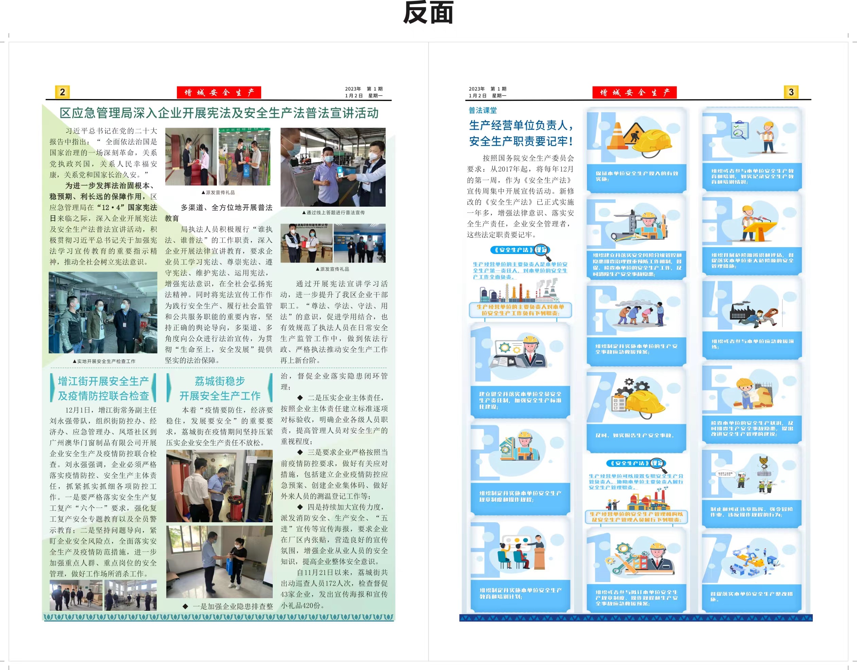Click the photo of inspector with tablet near extinguishers

coord(219,486)
